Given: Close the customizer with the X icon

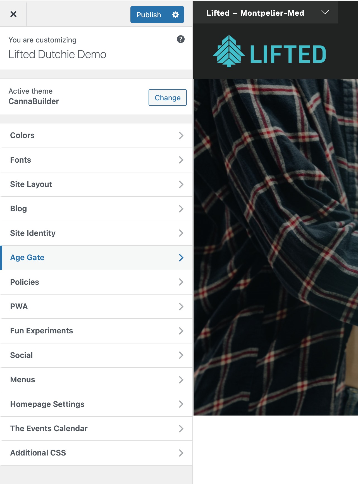Looking at the screenshot, I should pos(13,14).
